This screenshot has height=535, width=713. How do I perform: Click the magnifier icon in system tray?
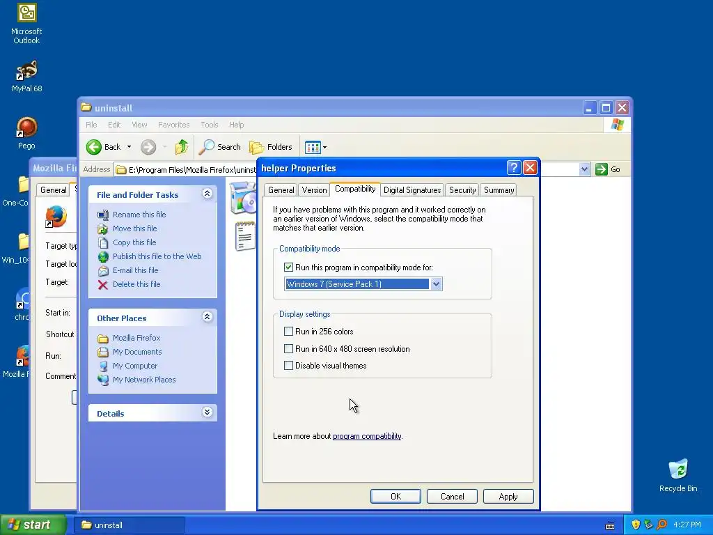(x=662, y=525)
